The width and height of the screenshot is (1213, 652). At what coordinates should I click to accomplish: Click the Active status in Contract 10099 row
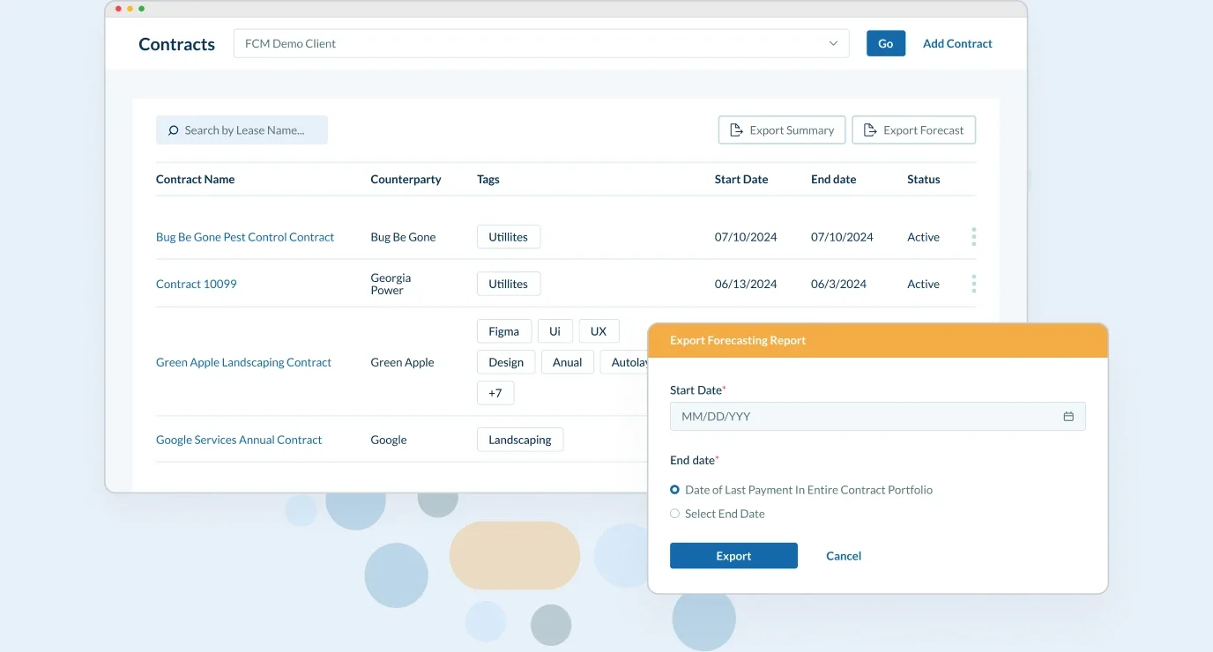click(x=923, y=284)
